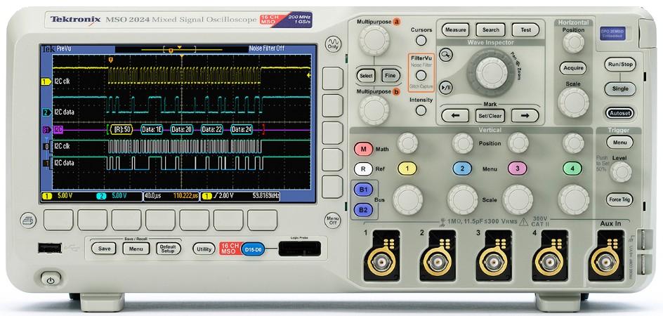Click the USB host port on front panel

click(49, 248)
